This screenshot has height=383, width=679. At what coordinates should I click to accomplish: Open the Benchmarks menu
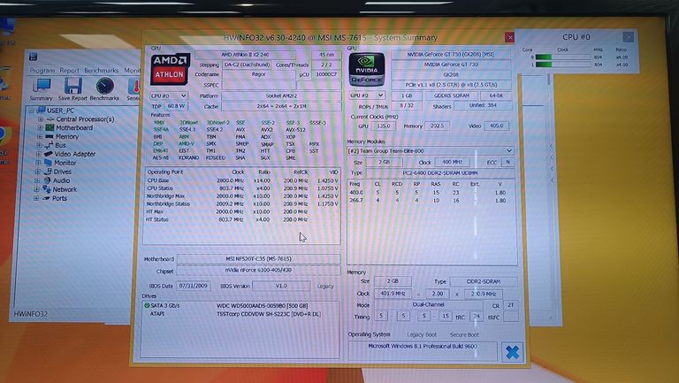(102, 70)
